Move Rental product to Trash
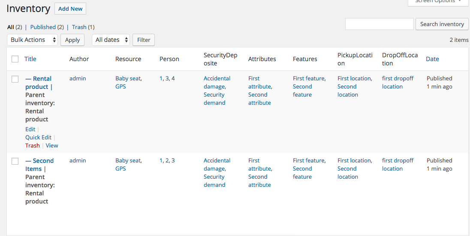Viewport: 470px width, 236px height. click(x=32, y=145)
